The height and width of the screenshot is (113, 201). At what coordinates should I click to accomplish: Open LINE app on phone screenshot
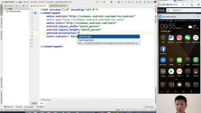(x=179, y=60)
